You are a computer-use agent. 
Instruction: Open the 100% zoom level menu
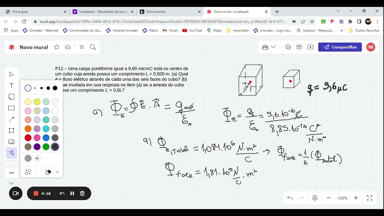pos(342,198)
